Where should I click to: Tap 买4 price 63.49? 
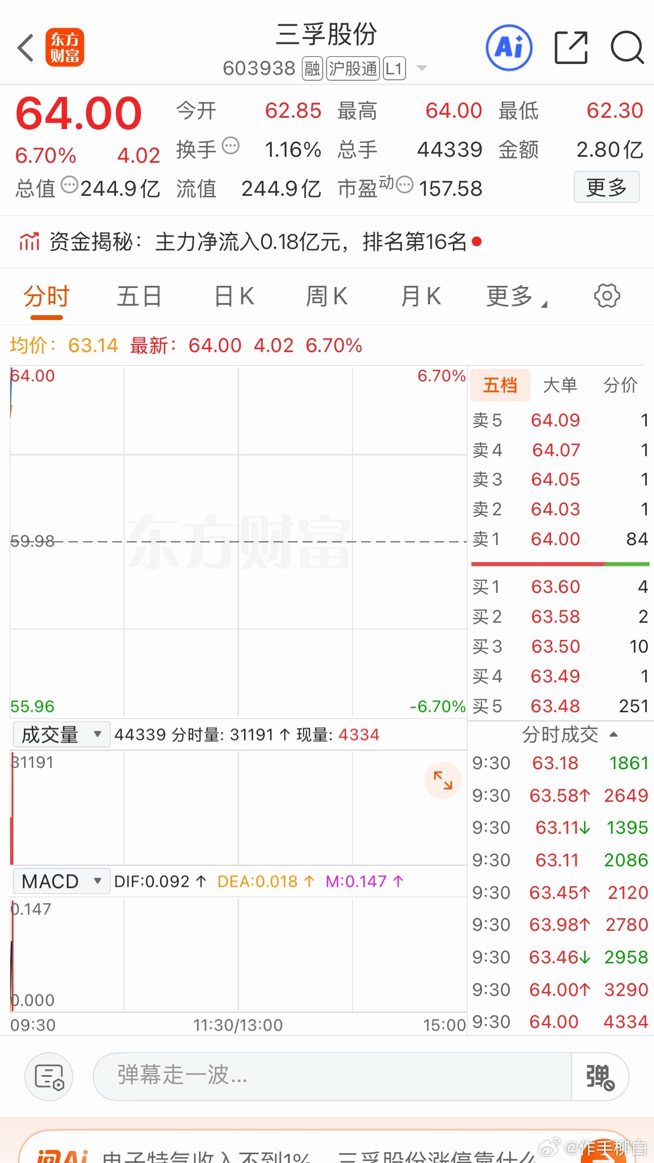555,676
